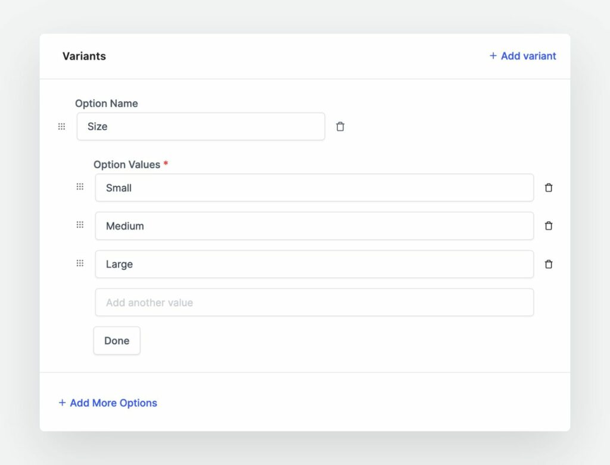The image size is (610, 465).
Task: Delete the Small value using trash icon
Action: coord(549,188)
